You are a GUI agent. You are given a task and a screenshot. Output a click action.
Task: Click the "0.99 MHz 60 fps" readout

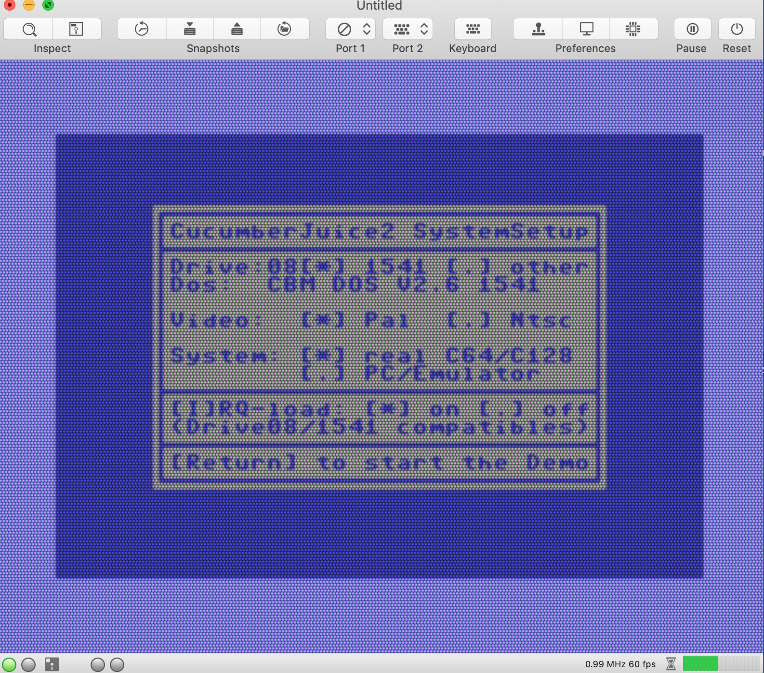(x=620, y=664)
